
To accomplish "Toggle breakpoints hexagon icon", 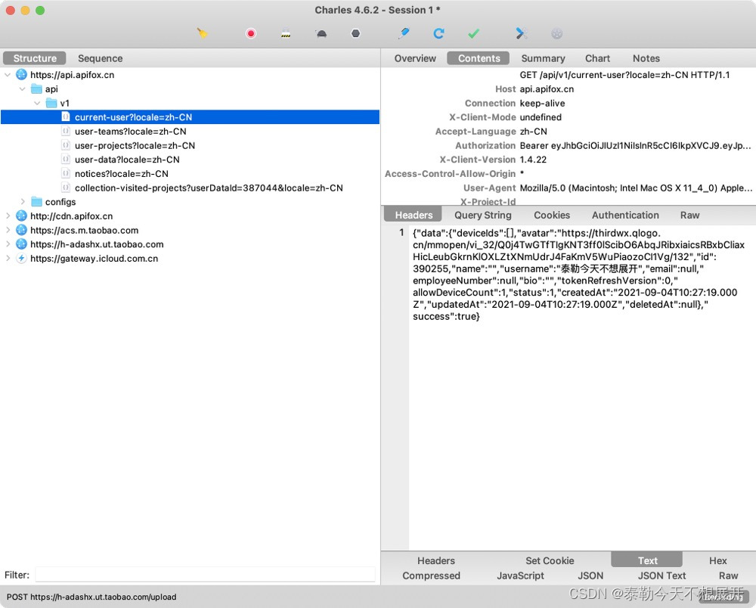I will (355, 33).
